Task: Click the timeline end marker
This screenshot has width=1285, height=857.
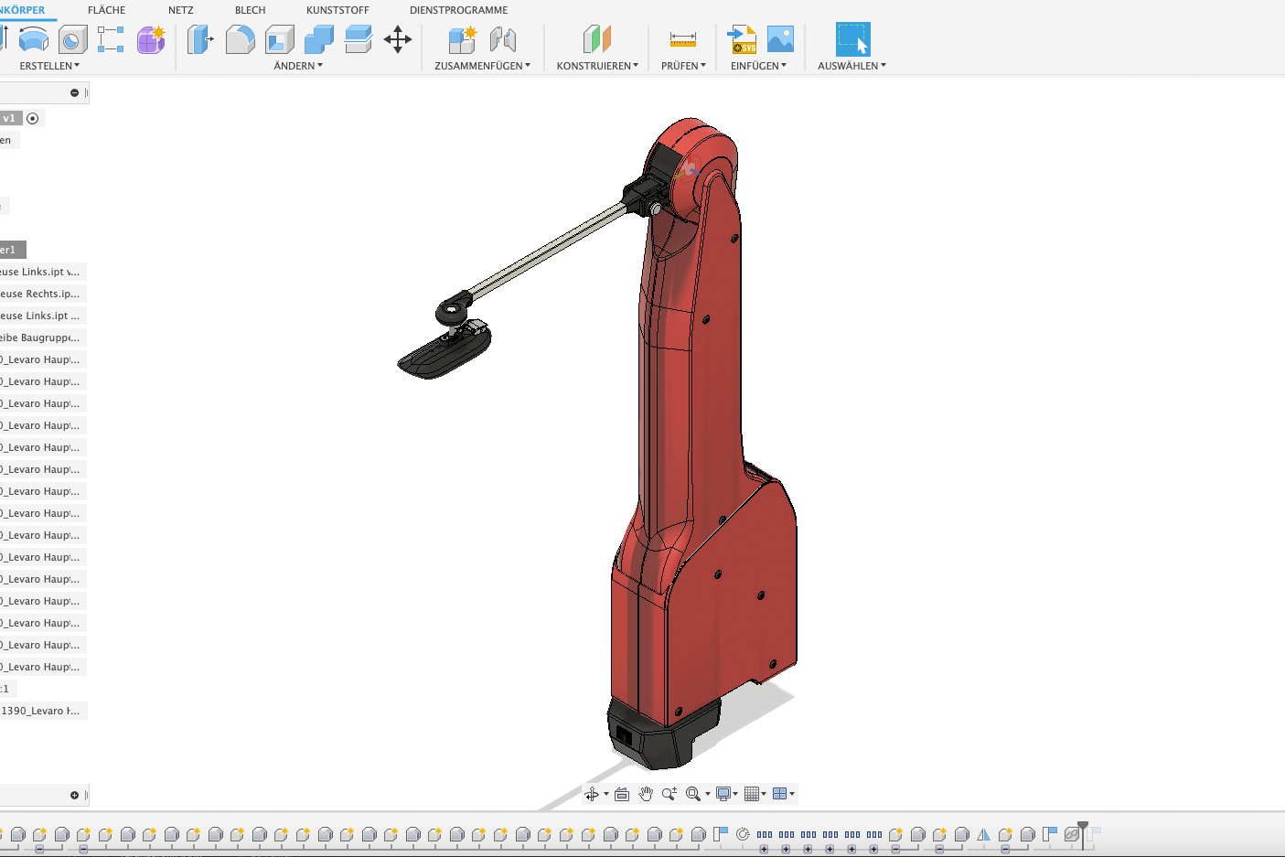Action: pyautogui.click(x=1083, y=831)
